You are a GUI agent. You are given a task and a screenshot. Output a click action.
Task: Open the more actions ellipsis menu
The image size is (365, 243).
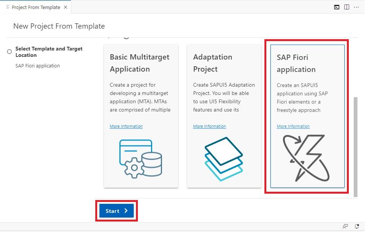356,7
